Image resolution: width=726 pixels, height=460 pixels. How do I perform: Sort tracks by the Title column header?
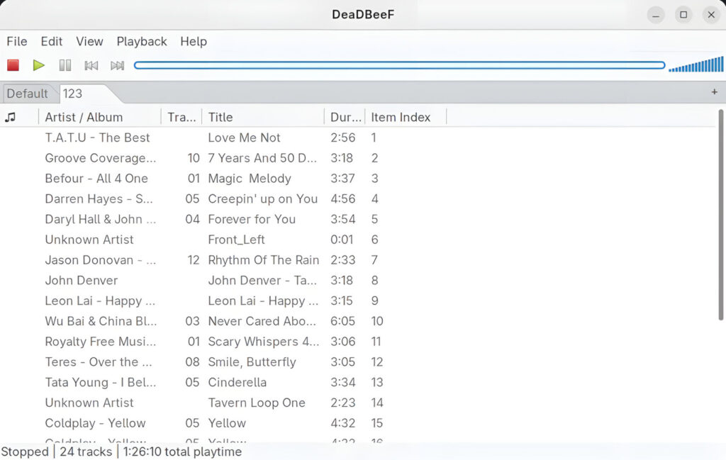(220, 117)
